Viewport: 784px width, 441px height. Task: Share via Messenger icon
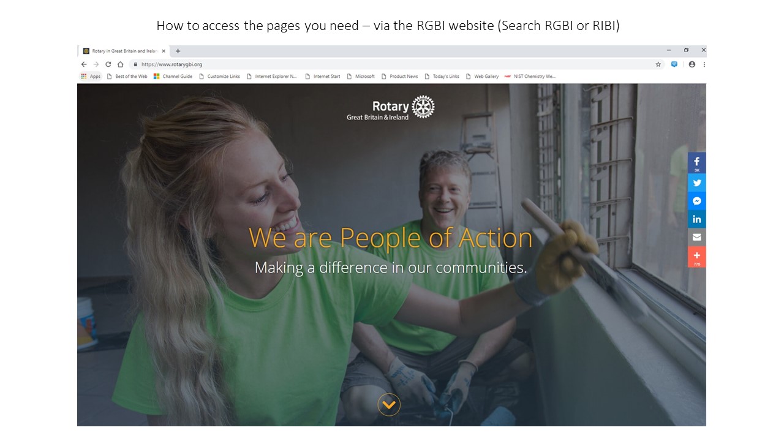pyautogui.click(x=696, y=201)
